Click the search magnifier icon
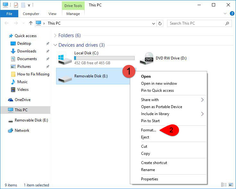The width and height of the screenshot is (236, 189). tap(227, 23)
